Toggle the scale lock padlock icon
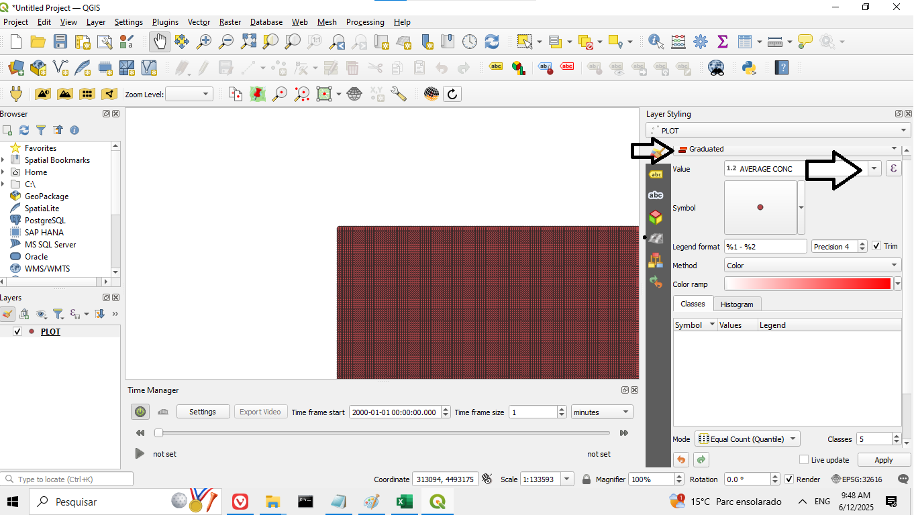Screen dimensions: 914x515 tap(586, 479)
